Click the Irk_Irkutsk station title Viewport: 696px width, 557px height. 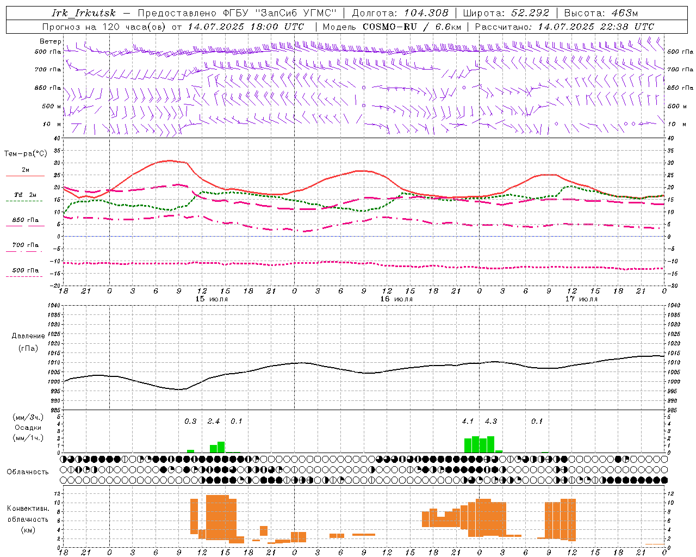click(83, 13)
